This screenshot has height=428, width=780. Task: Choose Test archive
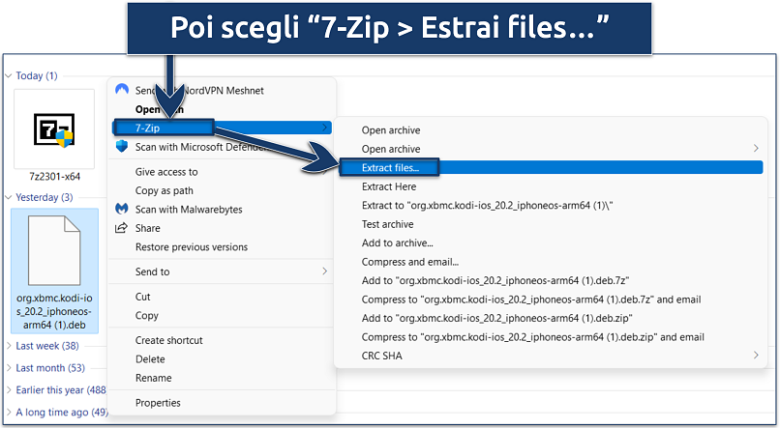(387, 224)
